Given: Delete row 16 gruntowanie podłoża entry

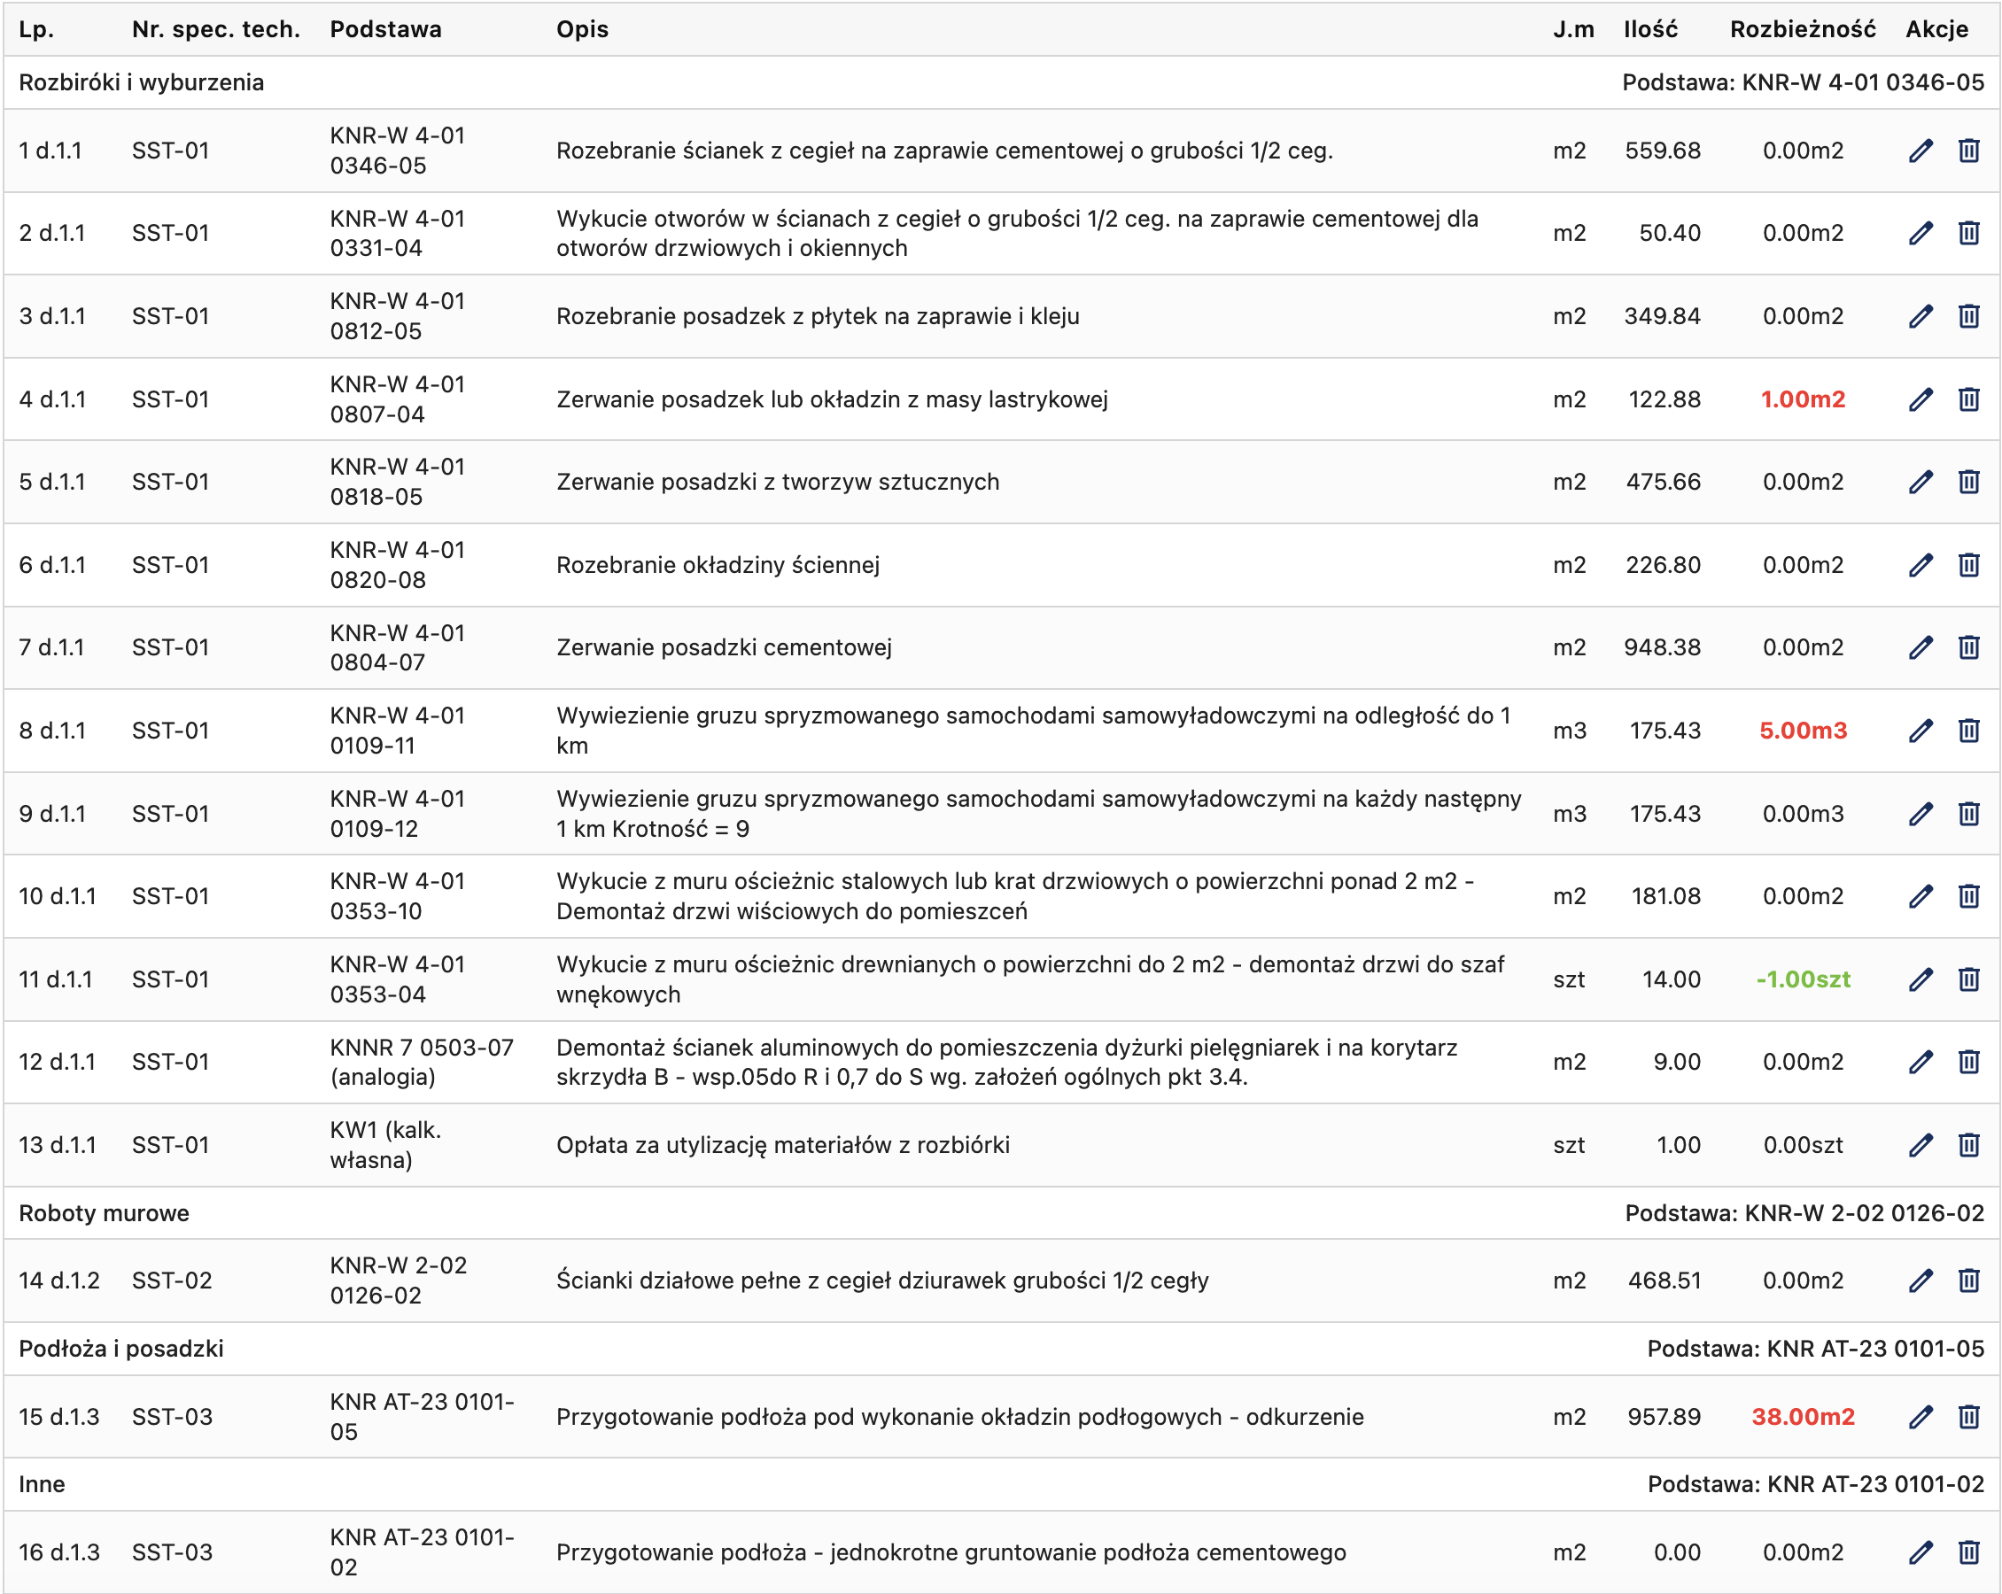Looking at the screenshot, I should [1967, 1552].
